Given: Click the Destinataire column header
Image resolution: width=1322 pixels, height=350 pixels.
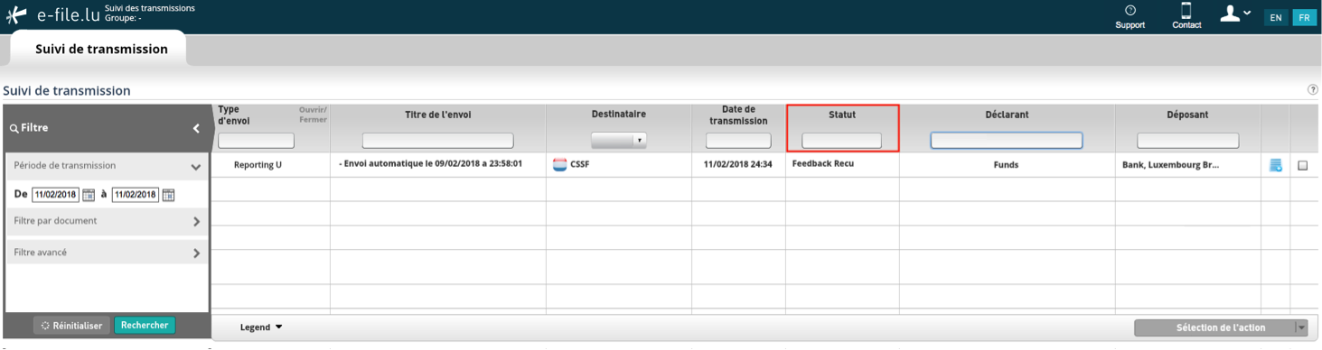Looking at the screenshot, I should pos(619,115).
